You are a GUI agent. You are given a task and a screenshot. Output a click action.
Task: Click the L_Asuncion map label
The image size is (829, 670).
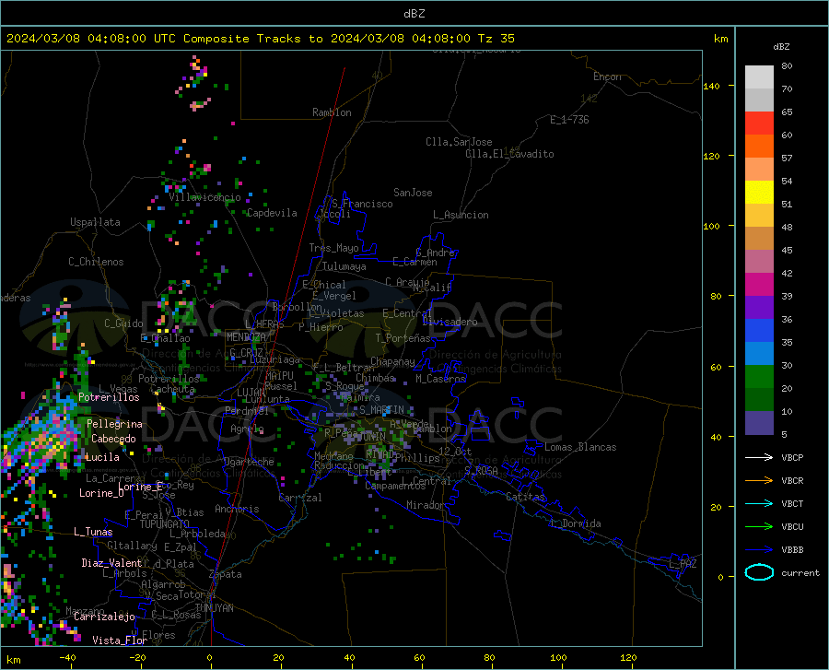(x=461, y=215)
